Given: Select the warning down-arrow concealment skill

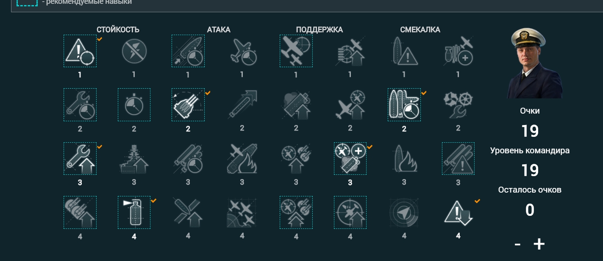Looking at the screenshot, I should click(x=458, y=212).
